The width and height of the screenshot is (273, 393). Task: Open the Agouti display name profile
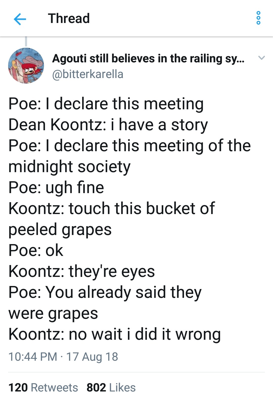pos(148,59)
